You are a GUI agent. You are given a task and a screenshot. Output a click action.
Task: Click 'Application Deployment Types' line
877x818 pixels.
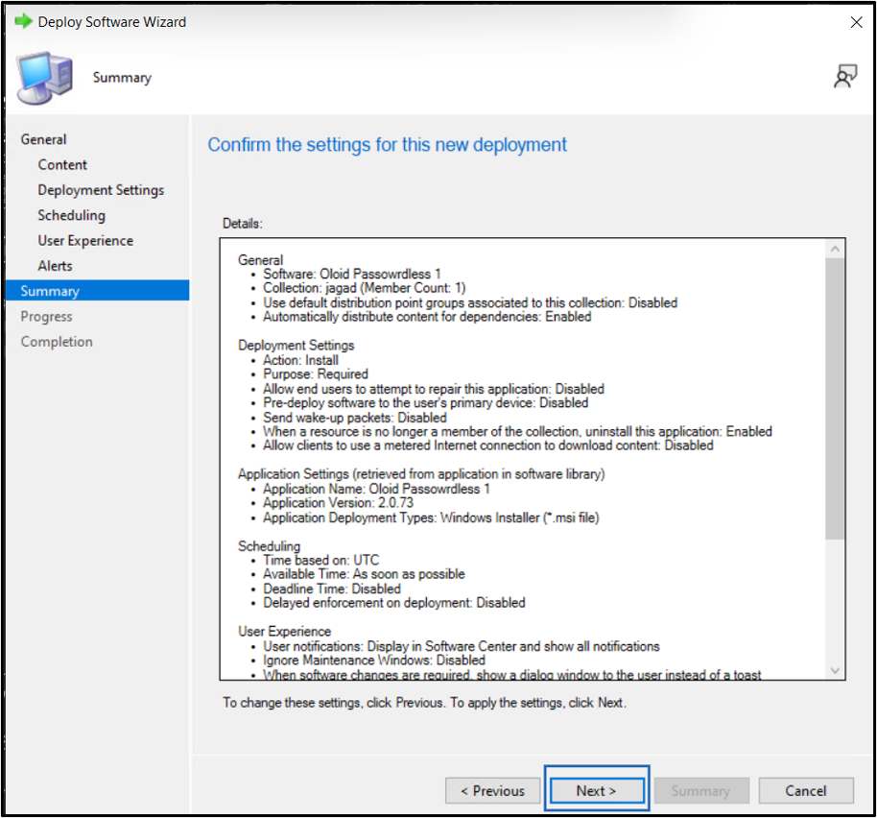(431, 517)
